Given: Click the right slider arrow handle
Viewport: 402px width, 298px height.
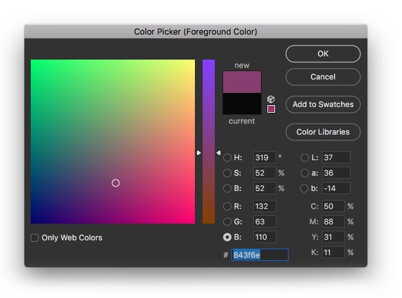Looking at the screenshot, I should pyautogui.click(x=219, y=153).
